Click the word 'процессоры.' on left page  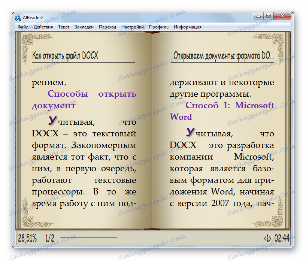coord(58,192)
